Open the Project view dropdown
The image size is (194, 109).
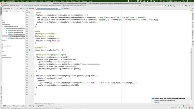coord(8,8)
